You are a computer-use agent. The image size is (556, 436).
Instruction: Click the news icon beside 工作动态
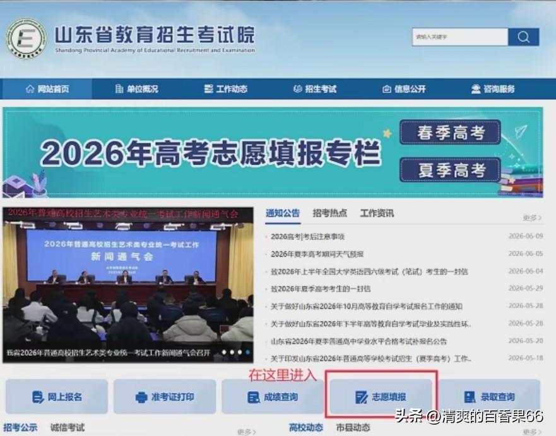[208, 88]
